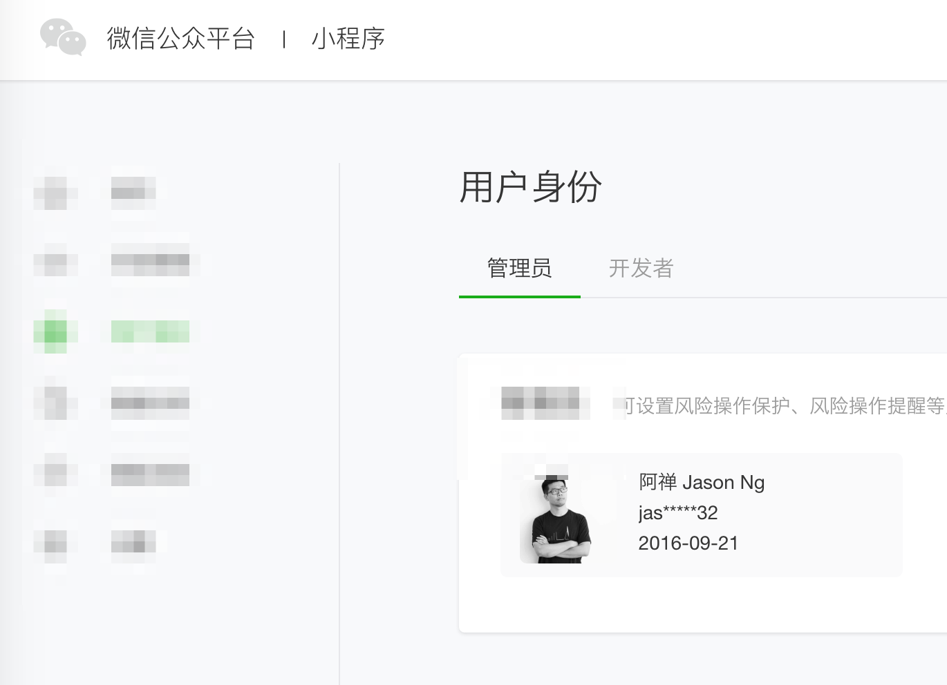Click the masked WeChat ID jas*****32
This screenshot has height=685, width=947.
678,512
